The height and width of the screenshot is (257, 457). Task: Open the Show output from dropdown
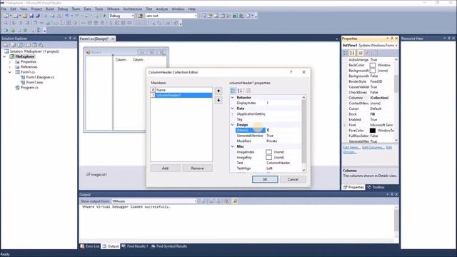pos(195,201)
